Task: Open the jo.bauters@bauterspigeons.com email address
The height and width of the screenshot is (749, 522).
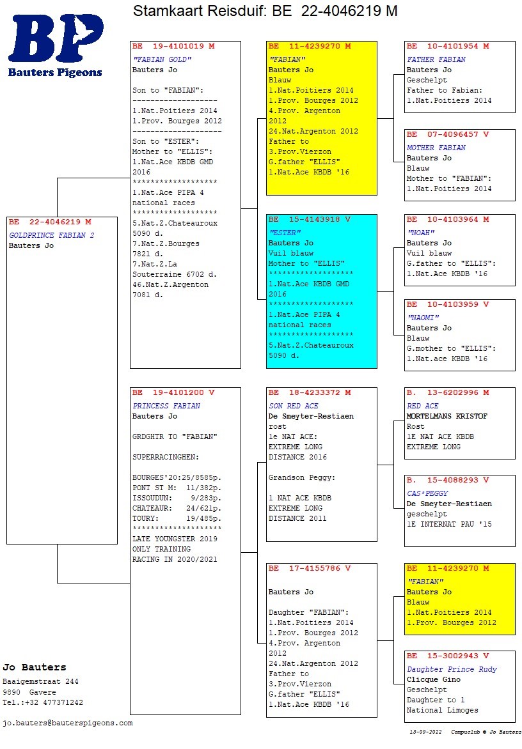Action: pos(67,723)
